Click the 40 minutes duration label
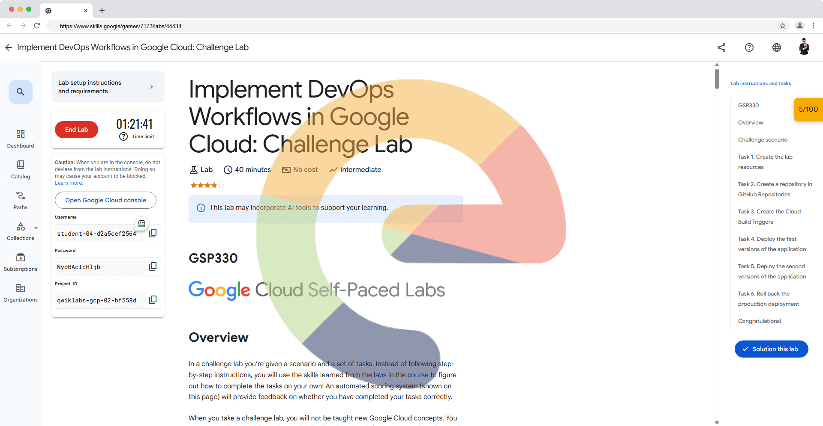Image resolution: width=823 pixels, height=426 pixels. tap(247, 170)
